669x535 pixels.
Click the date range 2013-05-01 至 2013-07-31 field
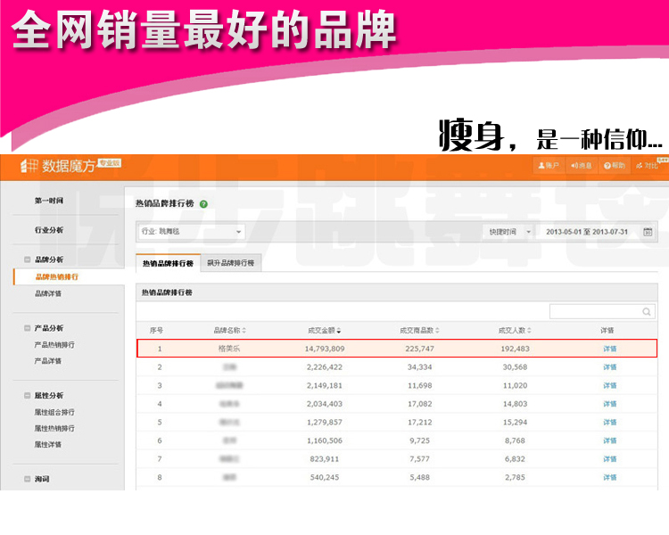[587, 232]
